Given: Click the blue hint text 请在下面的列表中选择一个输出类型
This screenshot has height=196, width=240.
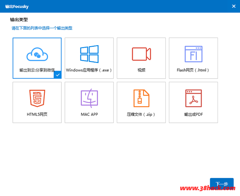Looking at the screenshot, I should click(42, 28).
